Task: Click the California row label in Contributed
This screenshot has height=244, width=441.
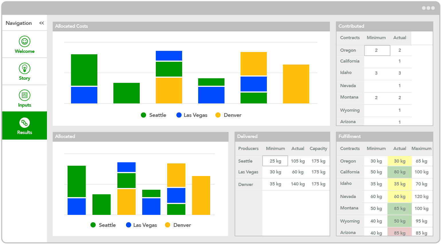Action: (x=350, y=61)
